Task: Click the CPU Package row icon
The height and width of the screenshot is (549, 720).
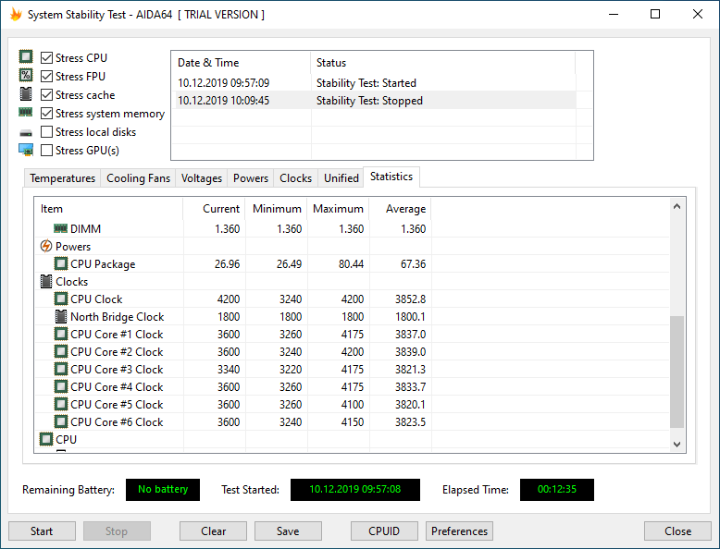Action: (x=60, y=263)
